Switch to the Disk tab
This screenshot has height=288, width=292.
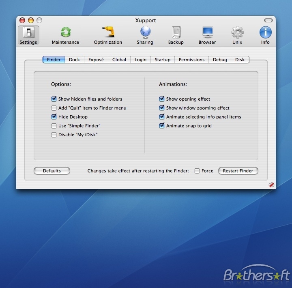(240, 60)
